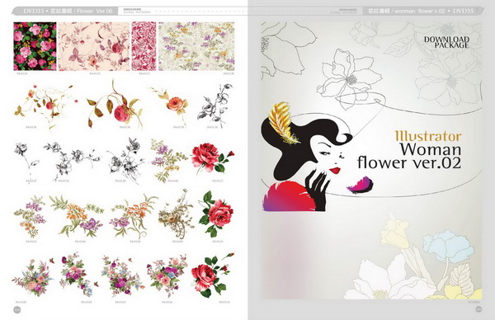Choose the wide black ink flowering branch
The image size is (495, 320).
[72, 162]
